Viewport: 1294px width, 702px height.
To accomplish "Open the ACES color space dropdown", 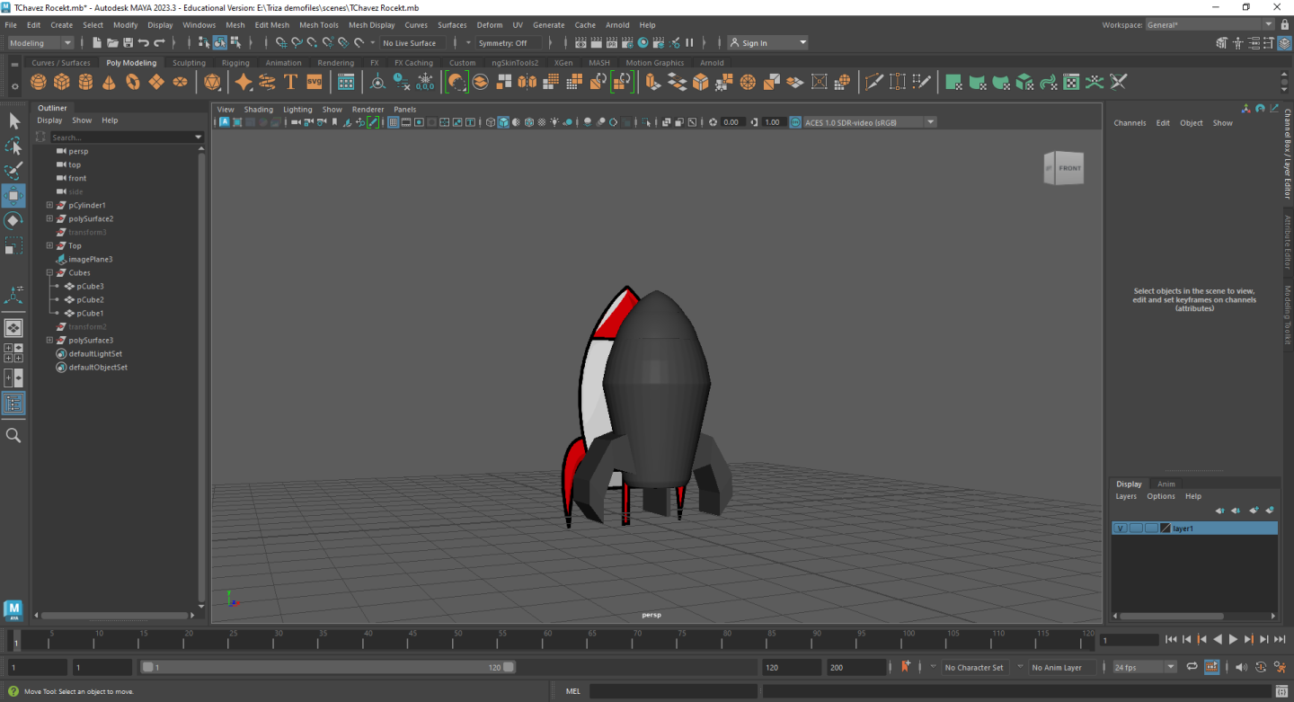I will pos(870,122).
